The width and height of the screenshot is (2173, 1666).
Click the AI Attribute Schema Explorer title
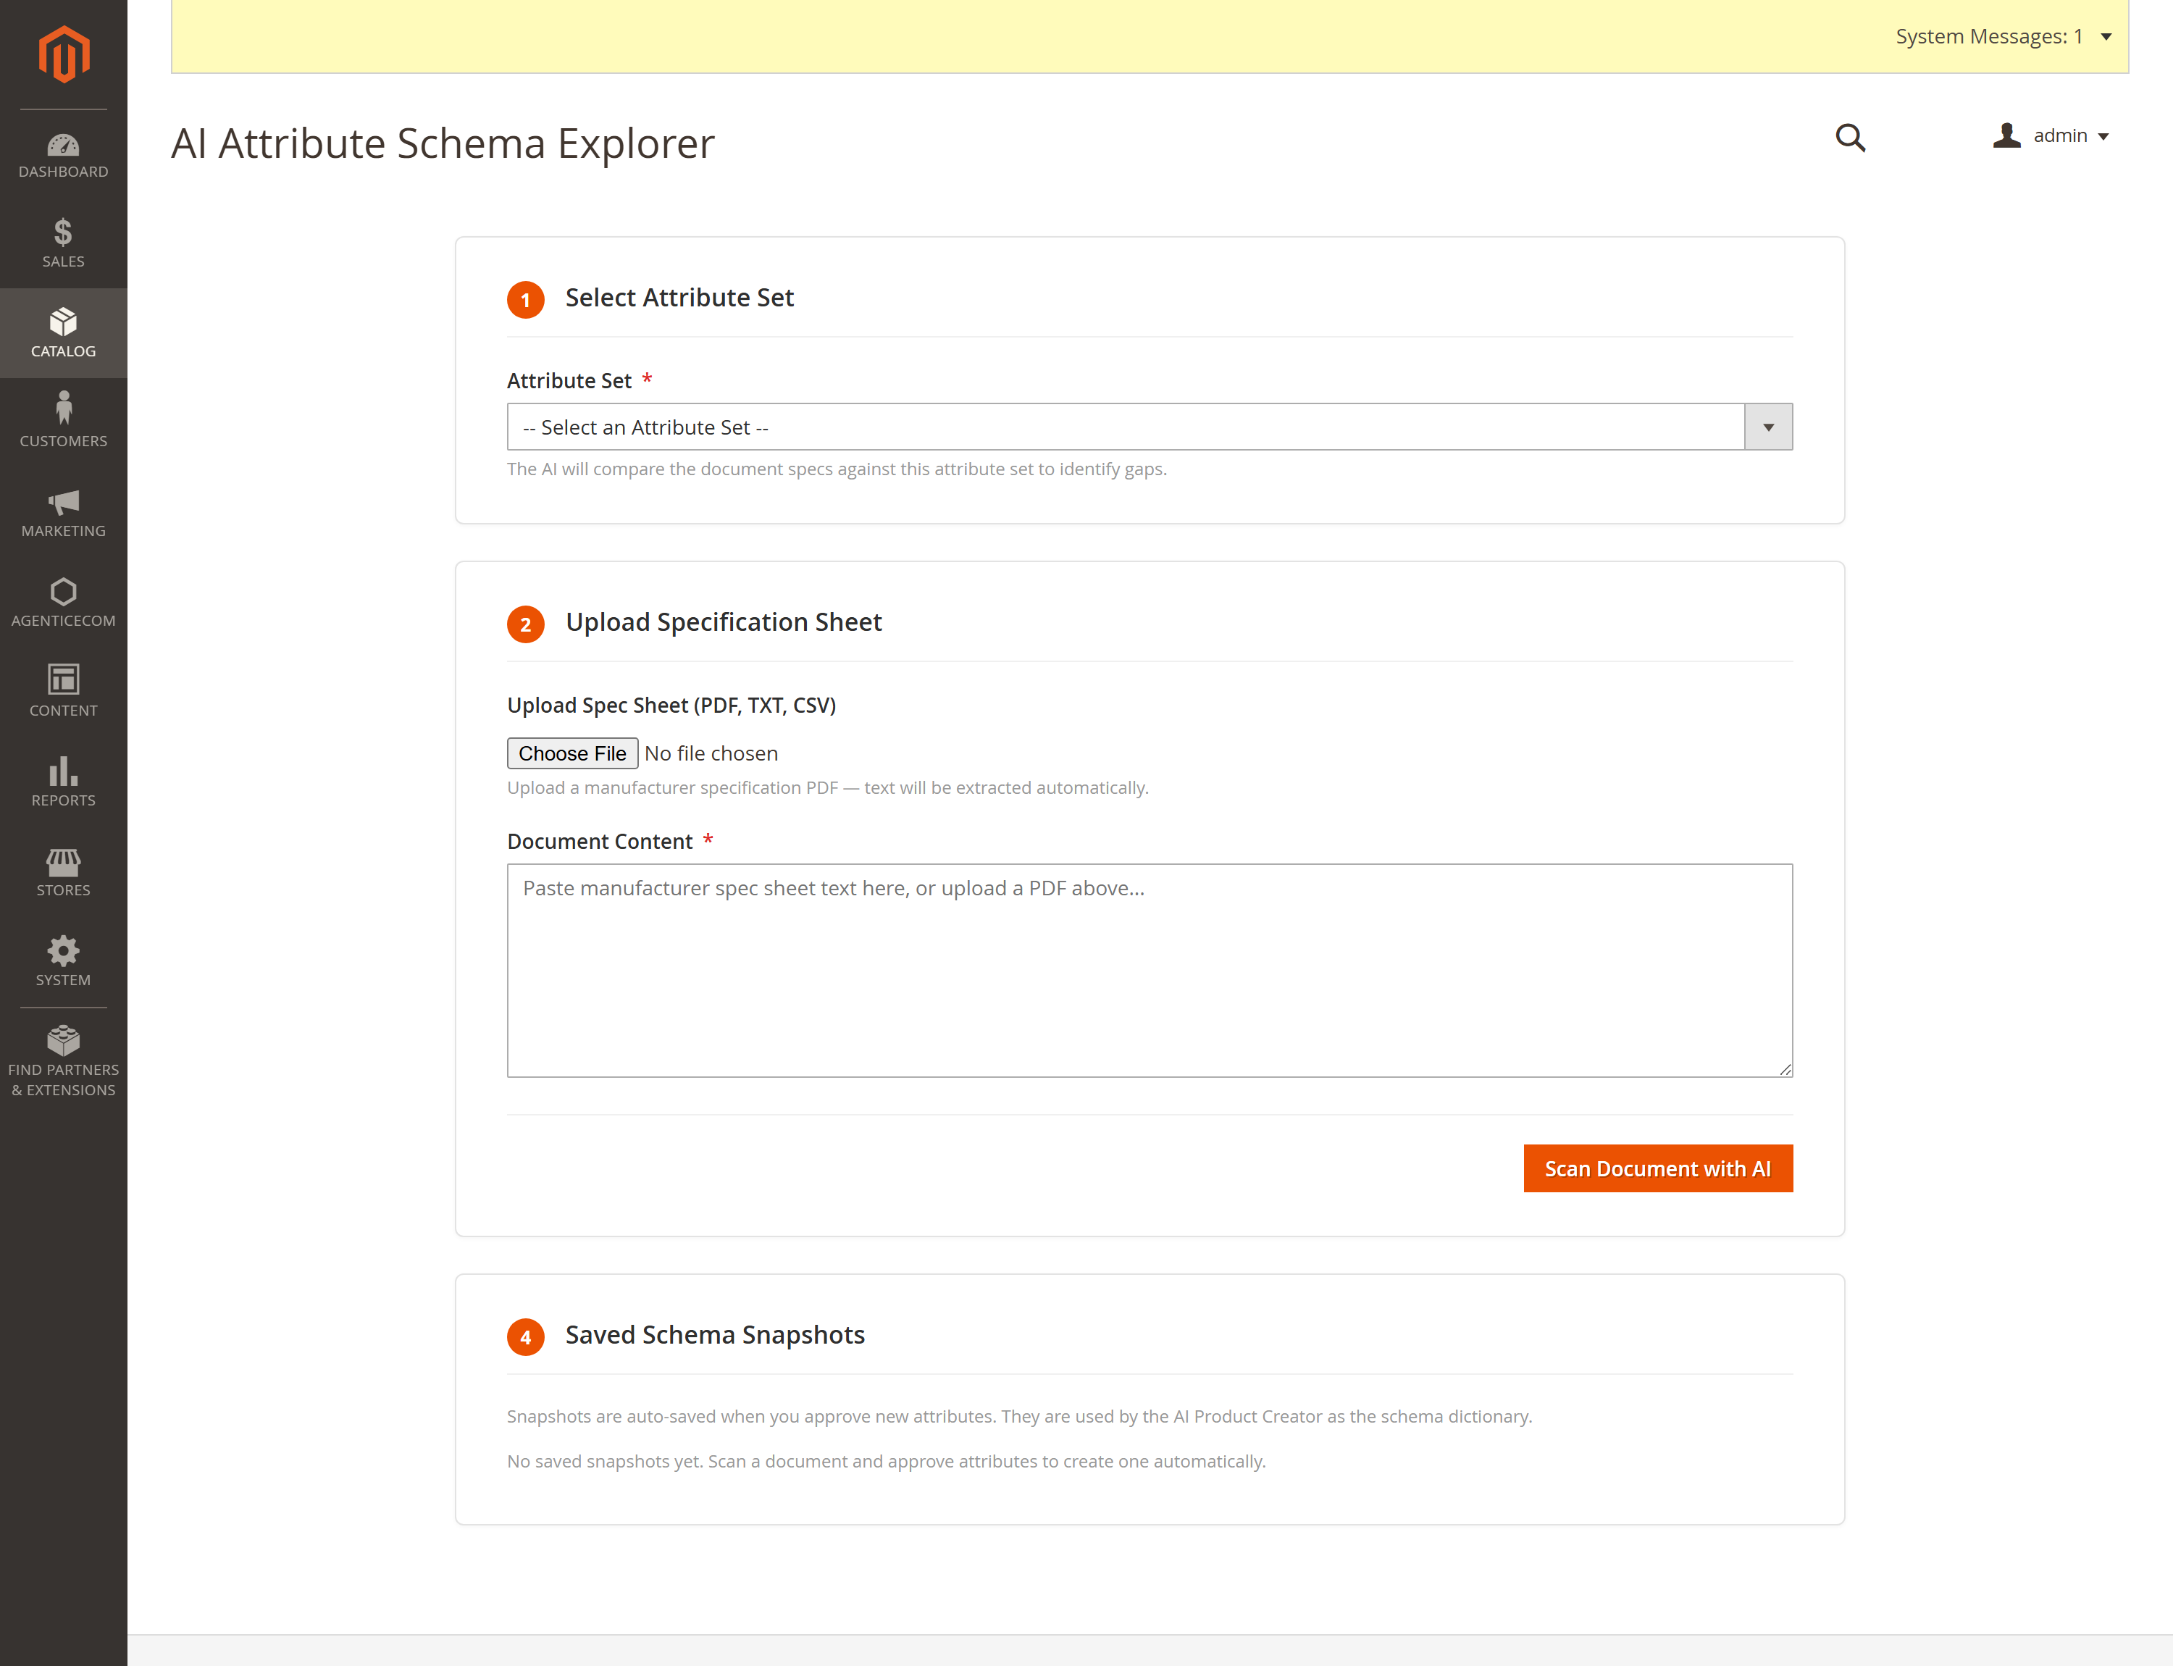point(443,143)
